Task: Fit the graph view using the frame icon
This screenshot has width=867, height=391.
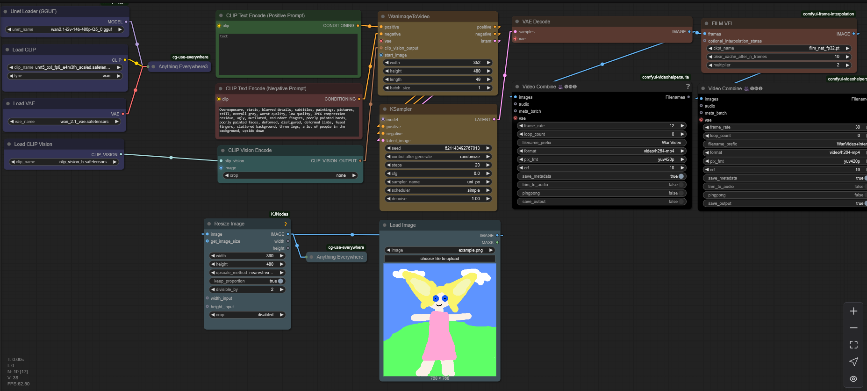Action: point(853,345)
